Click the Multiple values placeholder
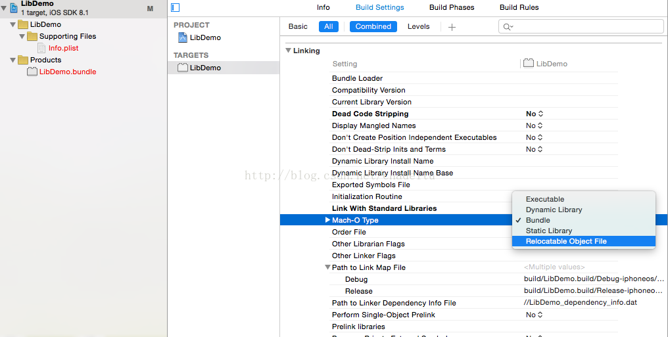 (554, 267)
